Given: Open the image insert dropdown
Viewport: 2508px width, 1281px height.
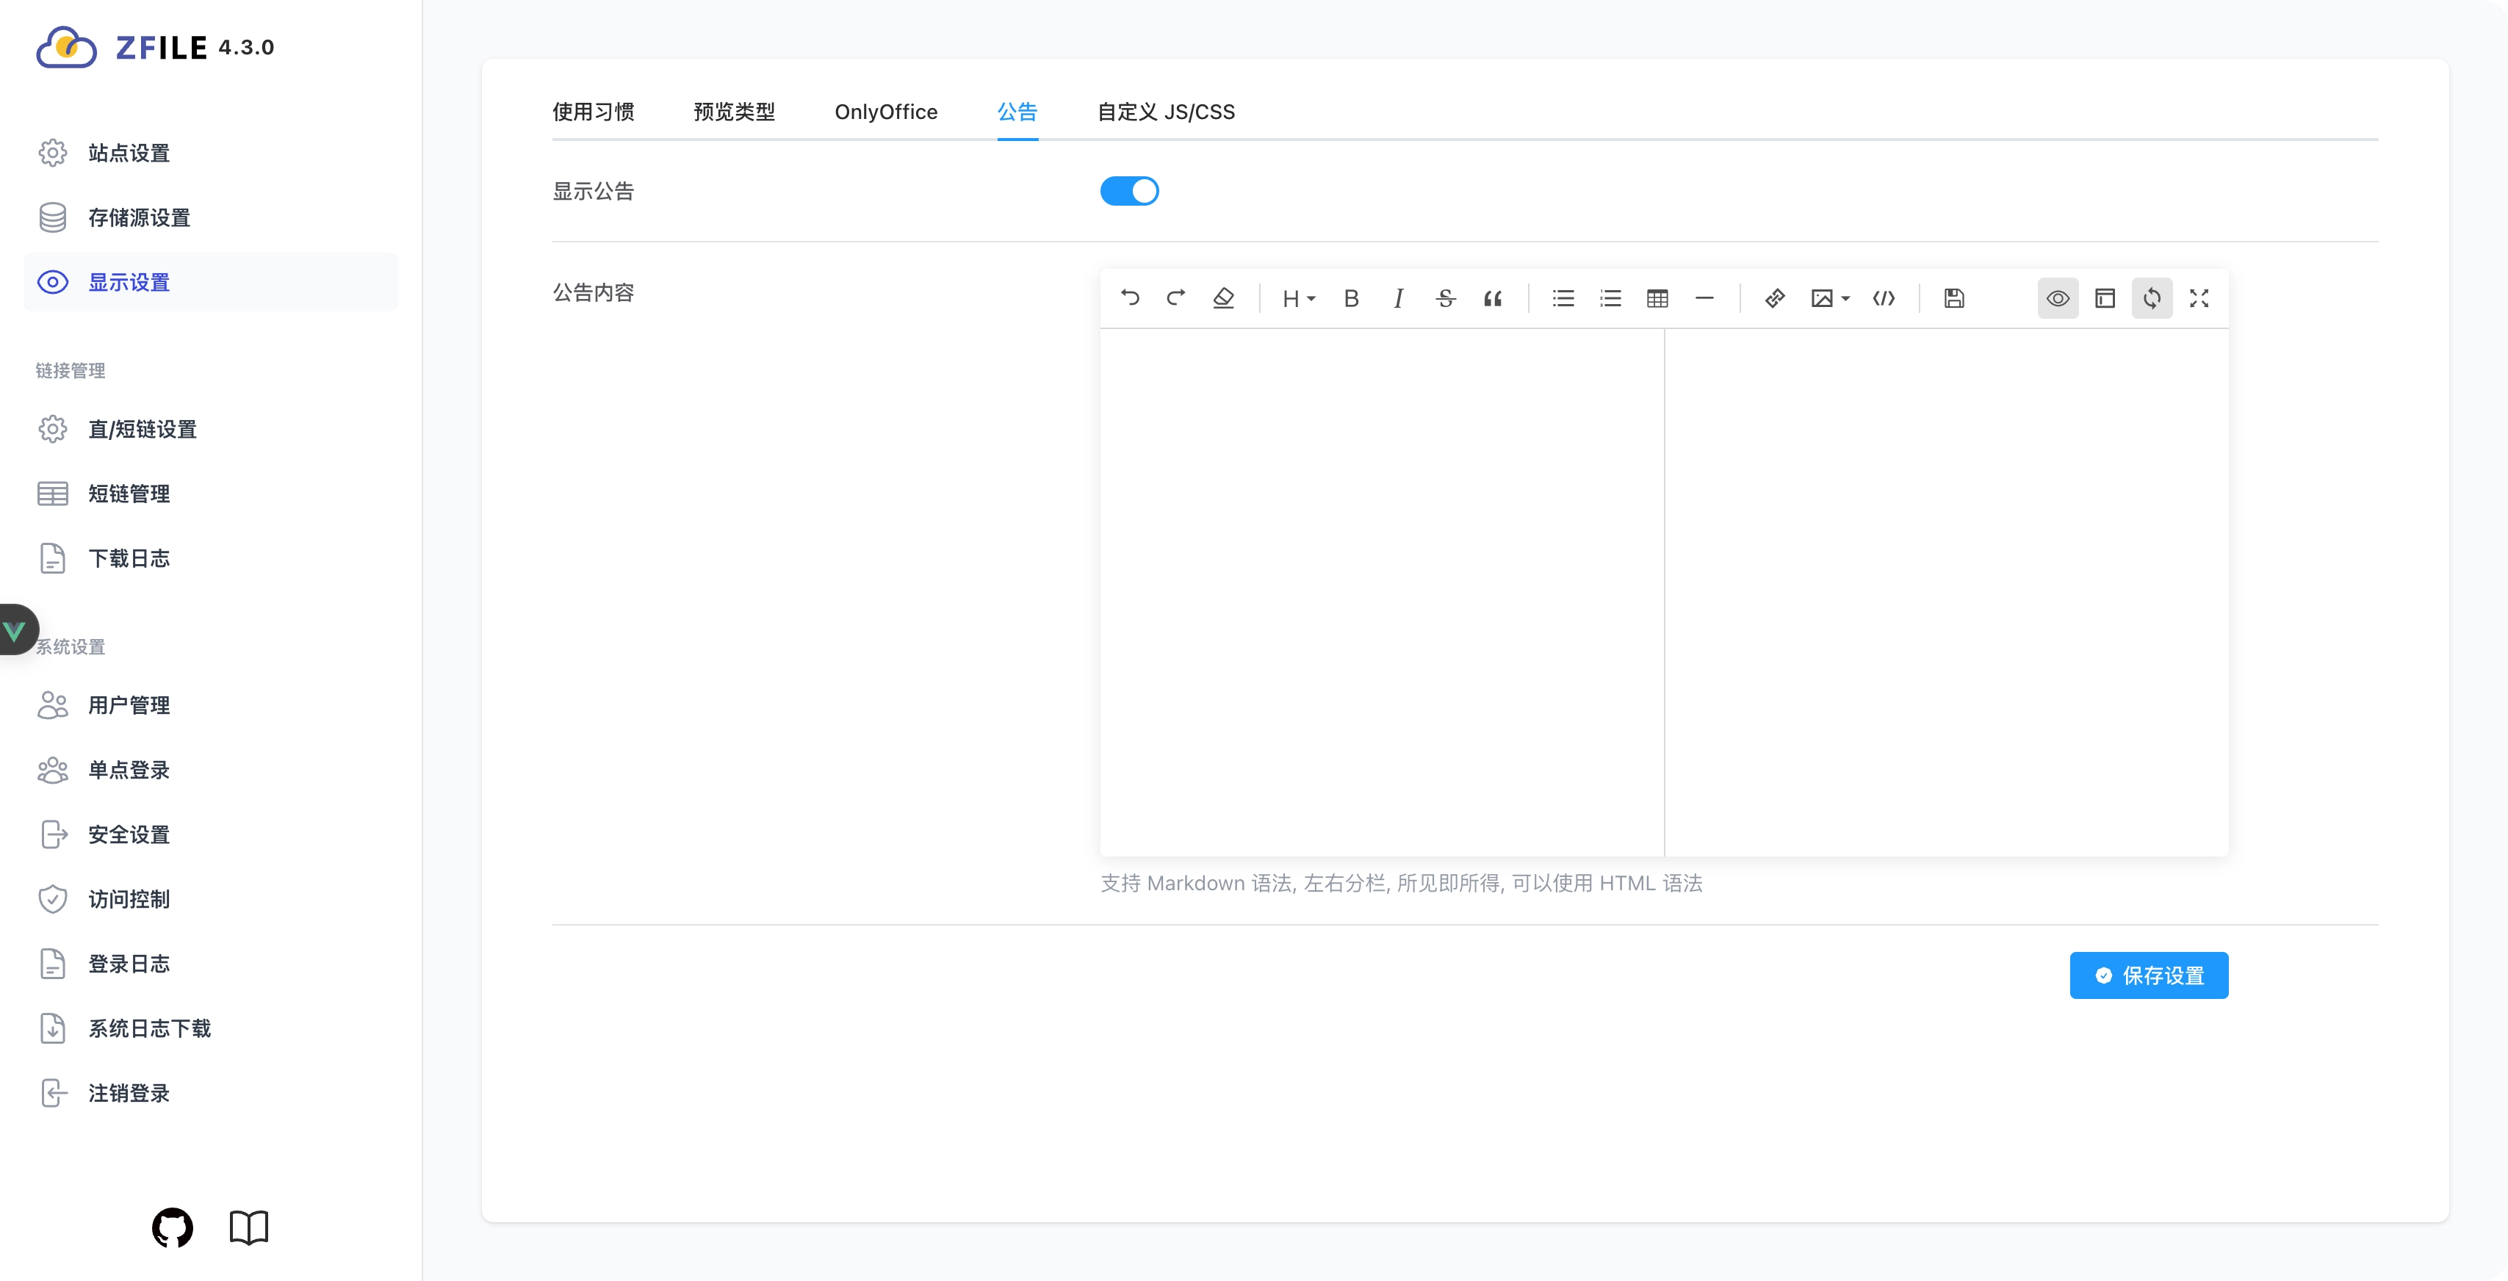Looking at the screenshot, I should click(x=1829, y=298).
